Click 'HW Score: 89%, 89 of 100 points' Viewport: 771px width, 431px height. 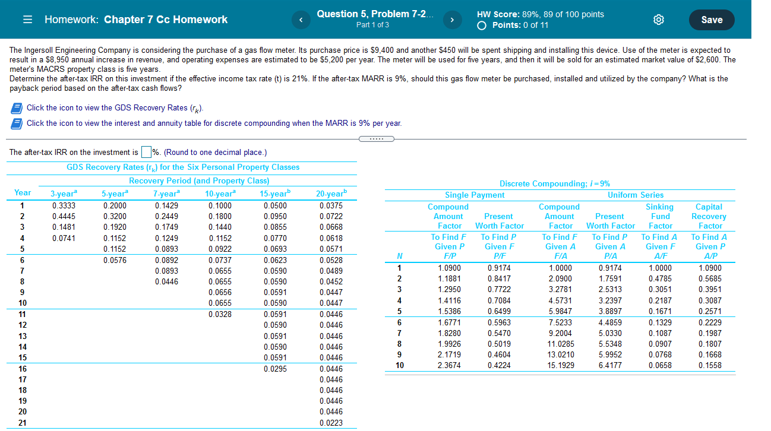[x=541, y=14]
